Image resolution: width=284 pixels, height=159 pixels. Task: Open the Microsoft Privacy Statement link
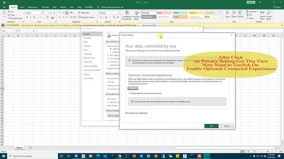click(136, 113)
